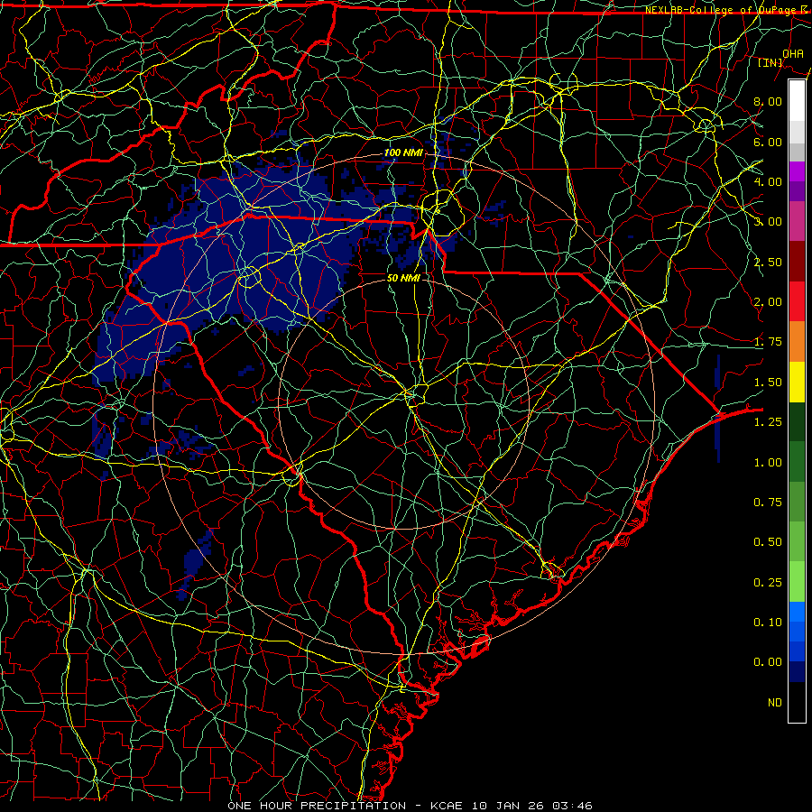Click the ONE HOUR PRECIPITATION title text
The height and width of the screenshot is (812, 812).
[x=317, y=806]
